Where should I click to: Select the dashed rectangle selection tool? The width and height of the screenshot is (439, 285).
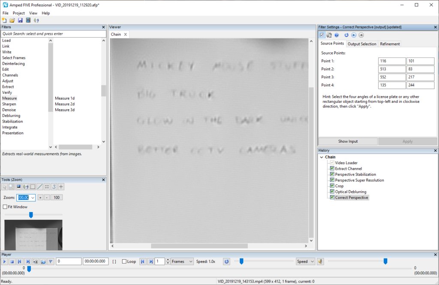point(33,186)
